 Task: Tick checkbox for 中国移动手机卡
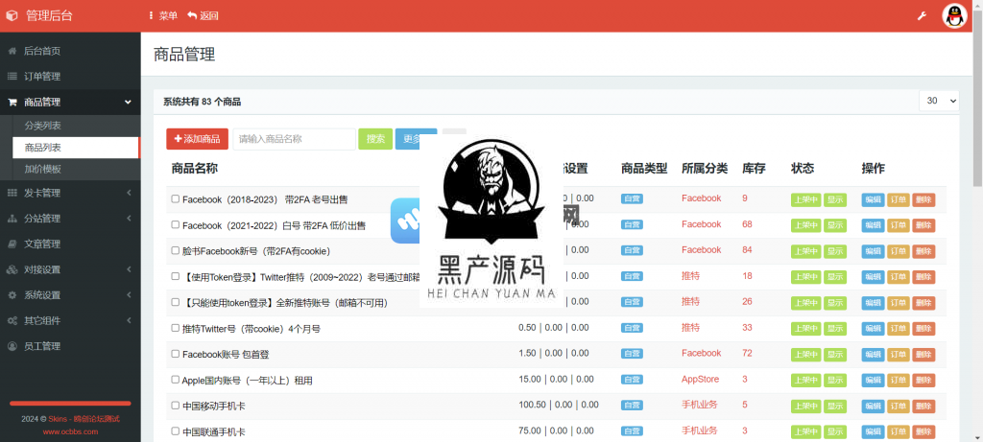(176, 405)
